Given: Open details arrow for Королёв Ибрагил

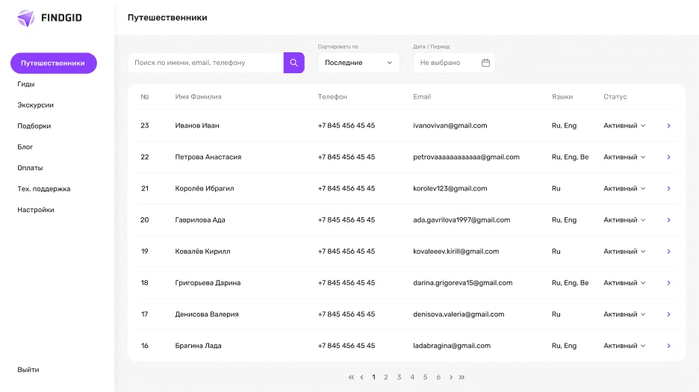Looking at the screenshot, I should (668, 189).
